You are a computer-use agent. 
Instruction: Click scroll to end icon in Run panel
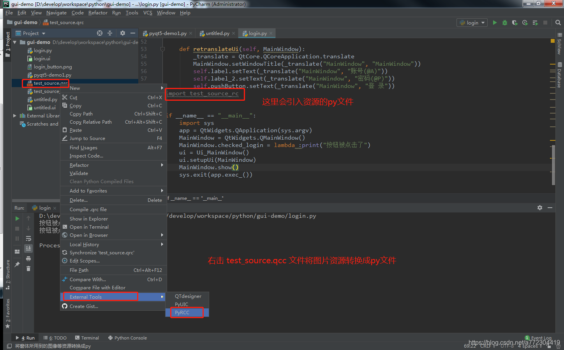(28, 248)
